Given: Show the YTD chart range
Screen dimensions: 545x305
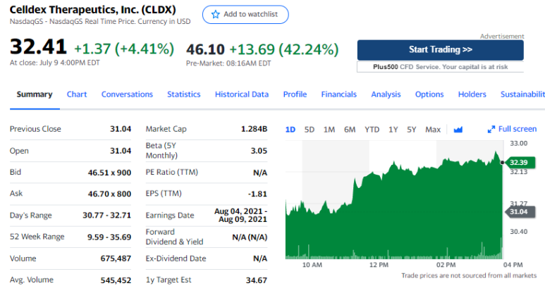Looking at the screenshot, I should click(x=372, y=130).
